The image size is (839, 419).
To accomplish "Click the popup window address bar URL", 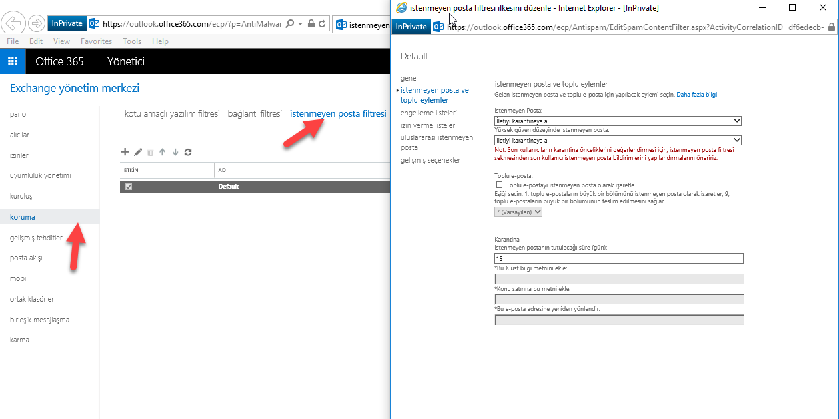I will (634, 27).
